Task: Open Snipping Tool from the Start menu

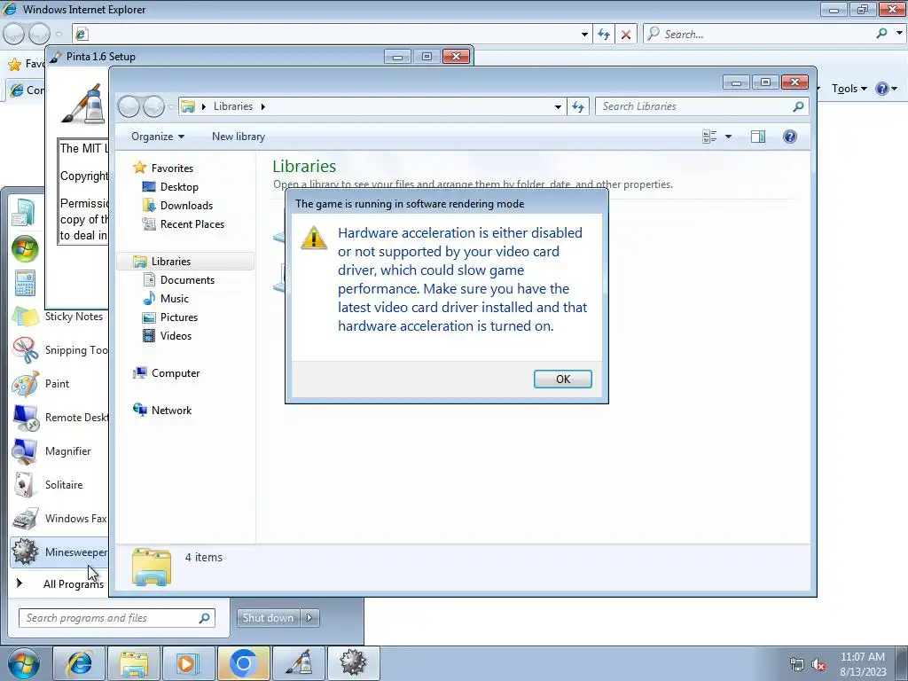Action: [59, 349]
